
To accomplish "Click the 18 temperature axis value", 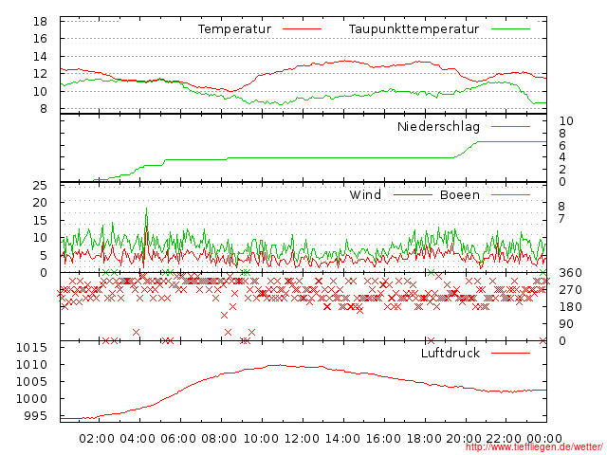I will tap(40, 21).
